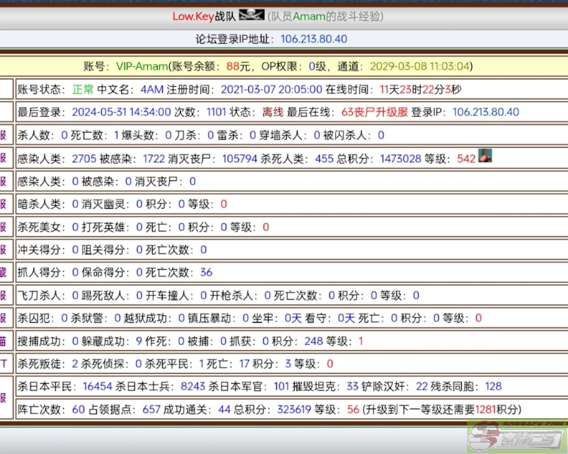Click registration time 2021-03-07 20:05:00
This screenshot has height=454, width=568.
[x=271, y=89]
